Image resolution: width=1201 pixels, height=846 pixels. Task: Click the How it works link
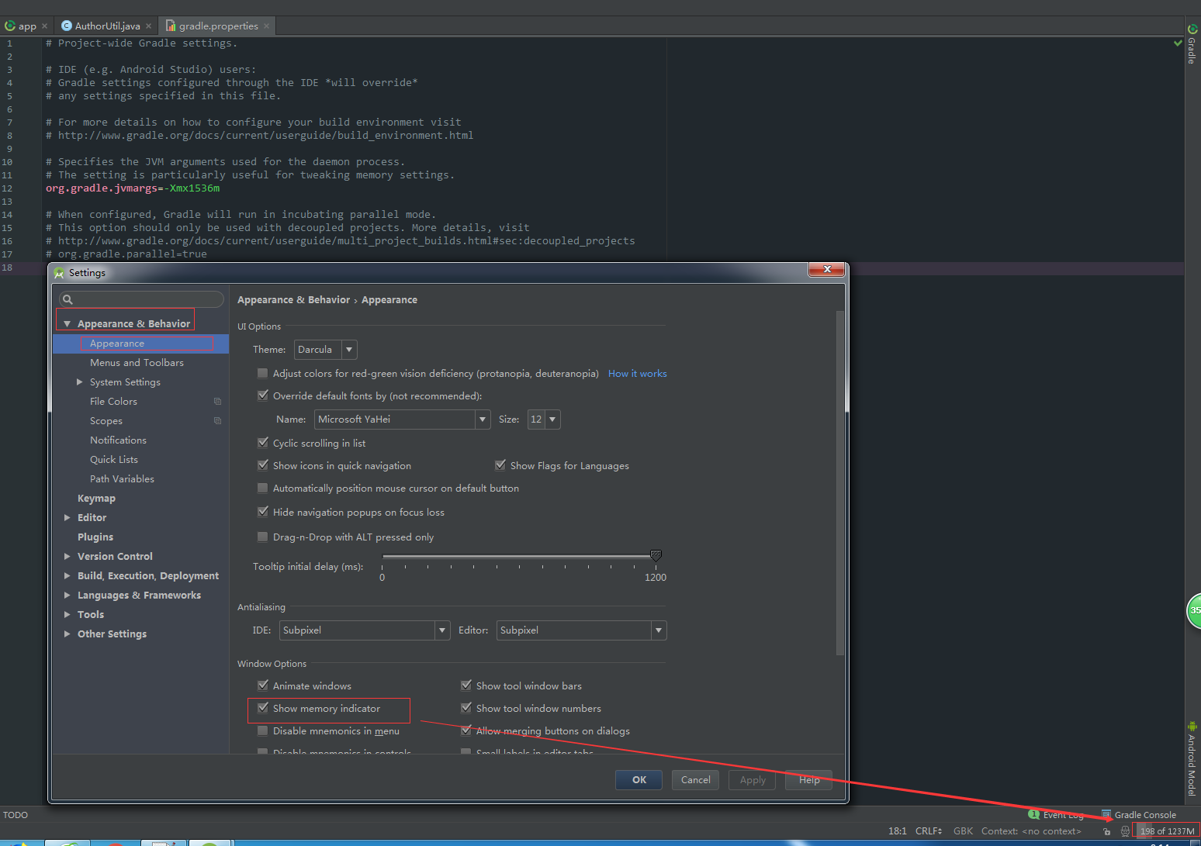[x=637, y=373]
